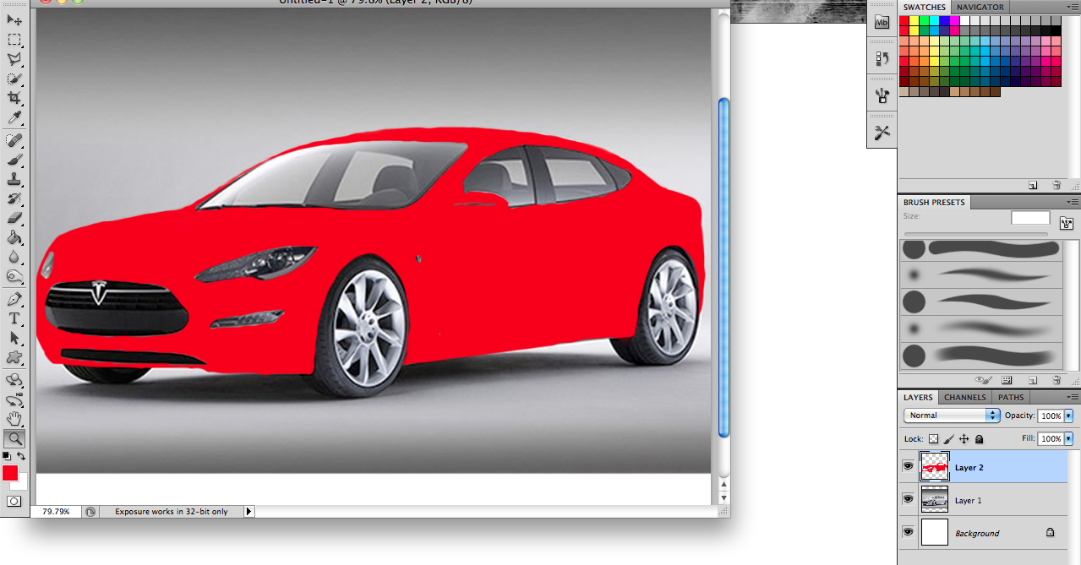The height and width of the screenshot is (565, 1081).
Task: Reset default foreground and background colors
Action: (7, 456)
